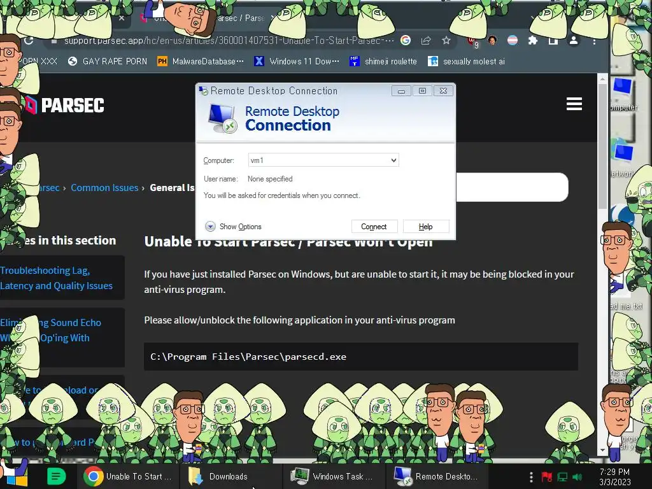Viewport: 652px width, 489px height.
Task: Click the Parsec support search field
Action: tap(512, 187)
